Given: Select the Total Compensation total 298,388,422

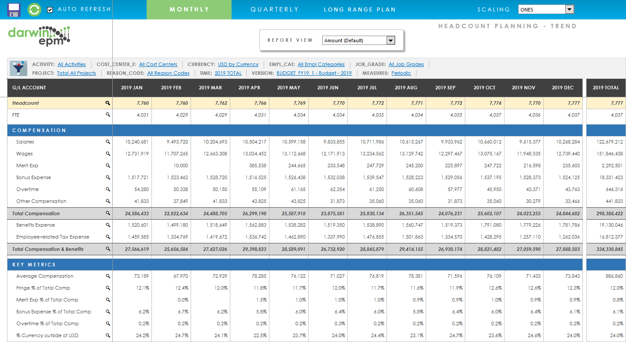Looking at the screenshot, I should pos(610,213).
